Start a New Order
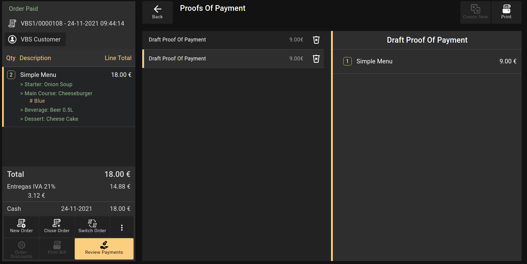Image resolution: width=527 pixels, height=264 pixels. coord(21,227)
